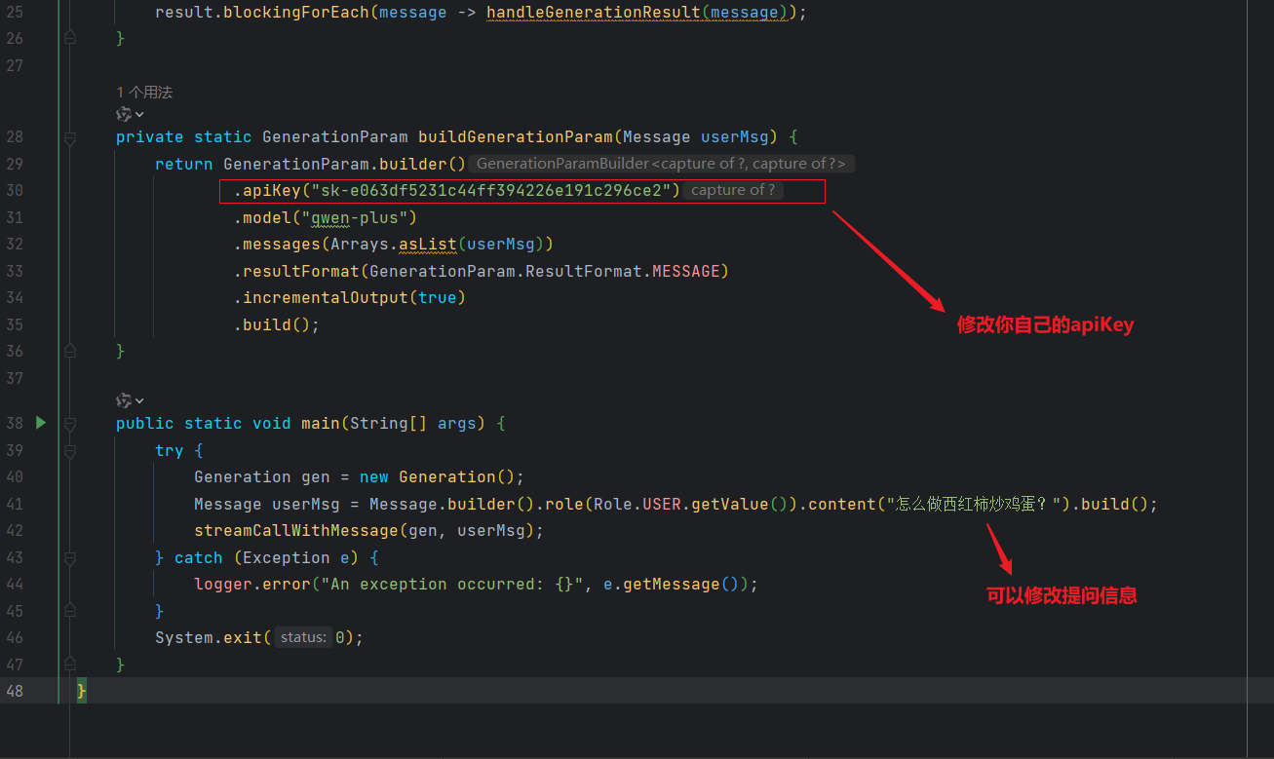Place cursor in the sk-e063df... API key string
The width and height of the screenshot is (1274, 759).
pyautogui.click(x=490, y=190)
